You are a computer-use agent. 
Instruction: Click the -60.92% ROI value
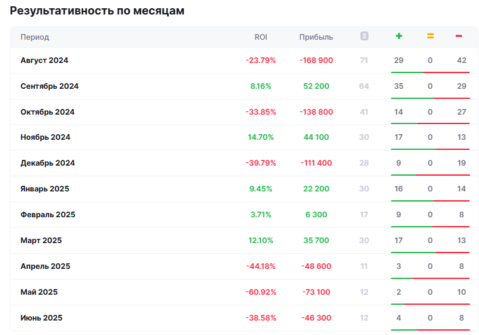261,292
